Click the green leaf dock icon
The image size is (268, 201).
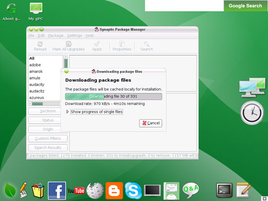pos(10,190)
